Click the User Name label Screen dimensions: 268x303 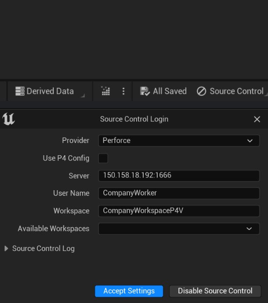[x=71, y=193]
